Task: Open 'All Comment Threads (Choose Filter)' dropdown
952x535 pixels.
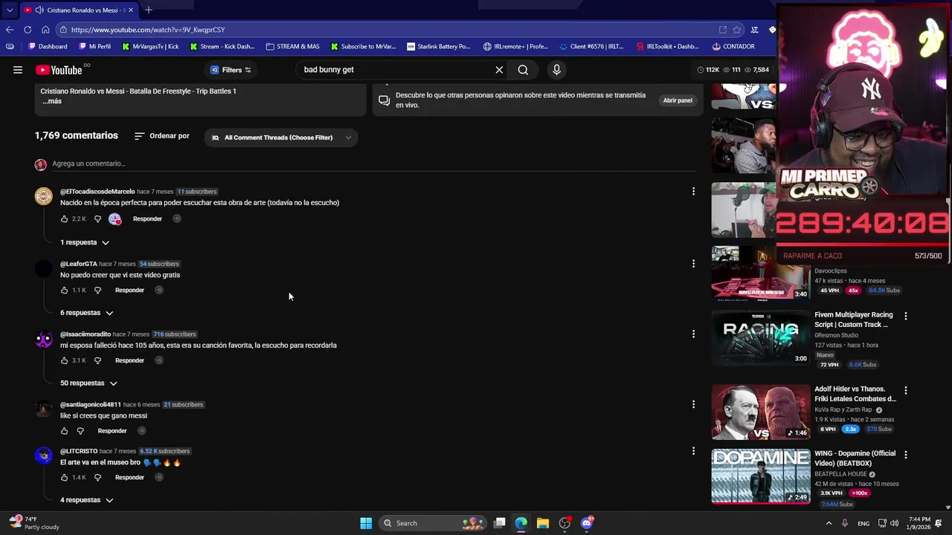Action: (281, 137)
